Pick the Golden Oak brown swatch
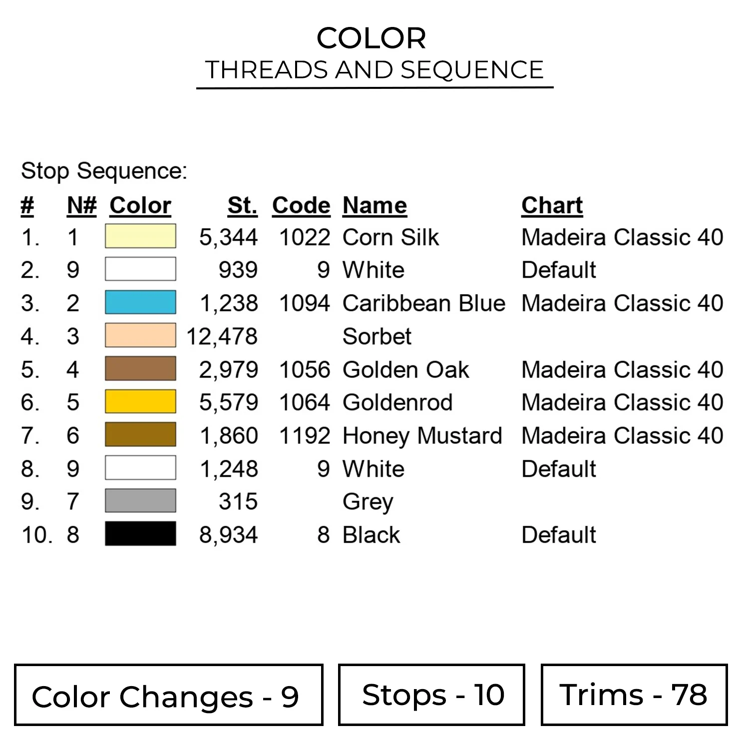Screen dimensions: 749x749 (140, 369)
